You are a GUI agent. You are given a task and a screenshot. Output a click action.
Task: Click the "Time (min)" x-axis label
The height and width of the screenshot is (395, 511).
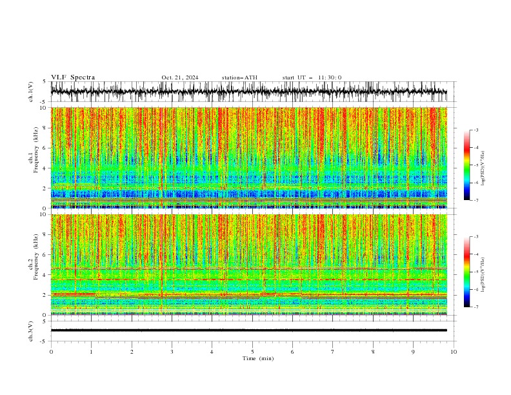point(258,358)
